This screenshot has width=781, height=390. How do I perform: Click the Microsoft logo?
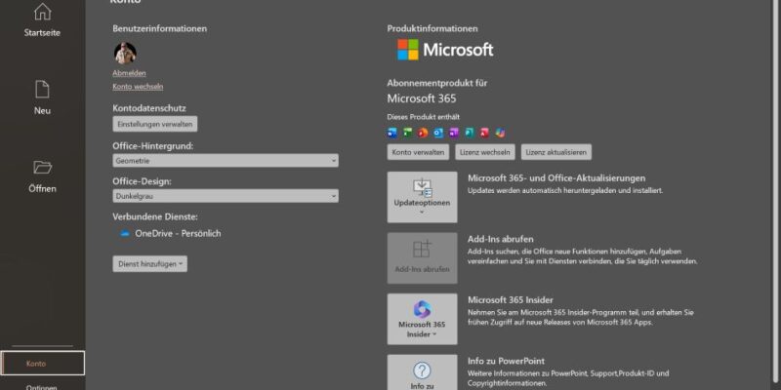click(445, 50)
